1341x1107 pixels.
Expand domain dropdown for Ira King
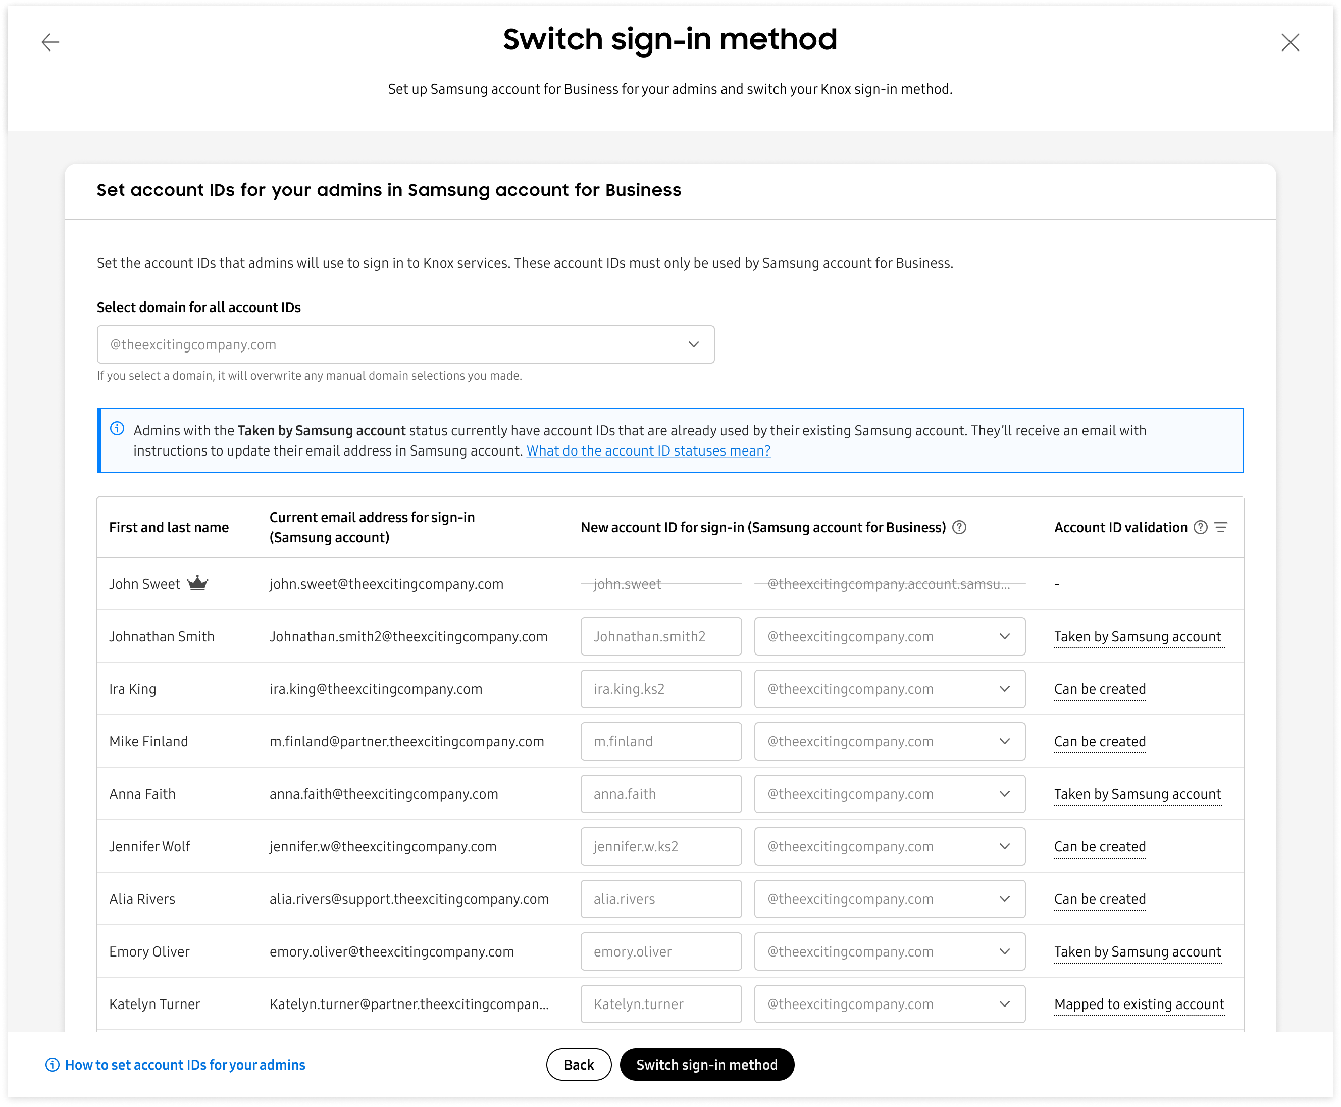click(889, 689)
